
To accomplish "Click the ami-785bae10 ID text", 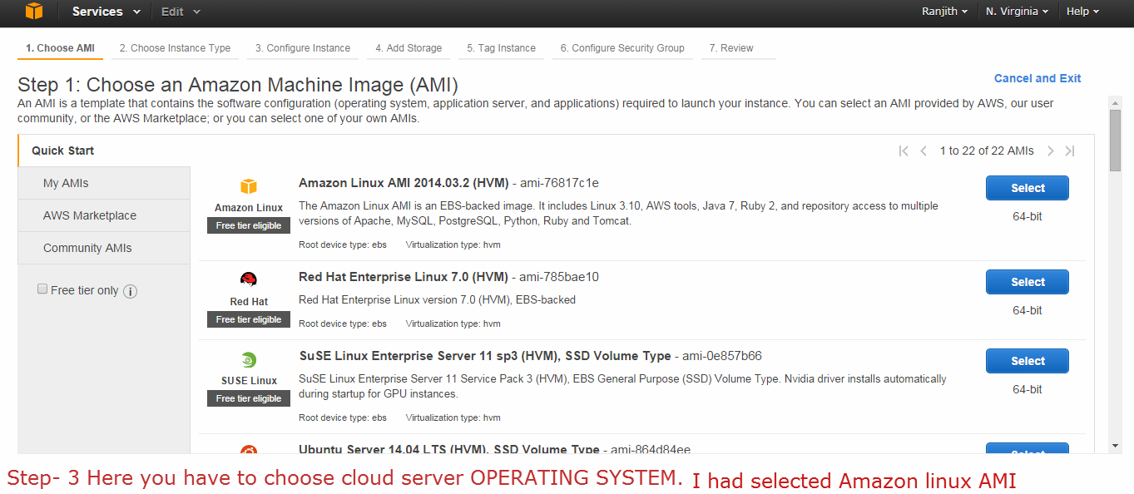I will point(560,277).
